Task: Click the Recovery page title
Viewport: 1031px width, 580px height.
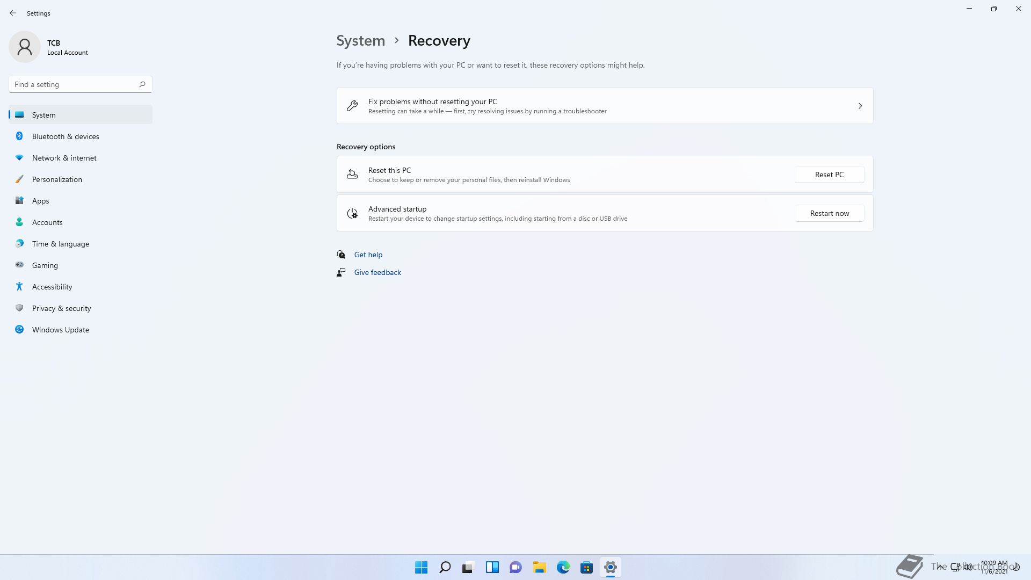Action: tap(439, 41)
